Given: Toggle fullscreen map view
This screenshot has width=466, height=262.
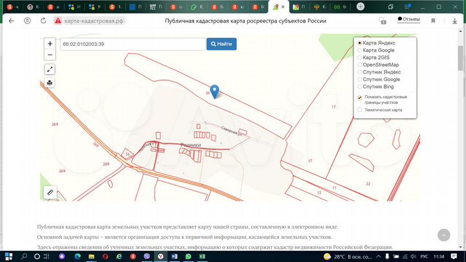Looking at the screenshot, I should pyautogui.click(x=50, y=69).
